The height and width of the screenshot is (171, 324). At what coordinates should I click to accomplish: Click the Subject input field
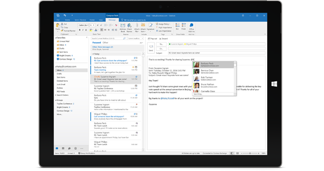point(217,53)
